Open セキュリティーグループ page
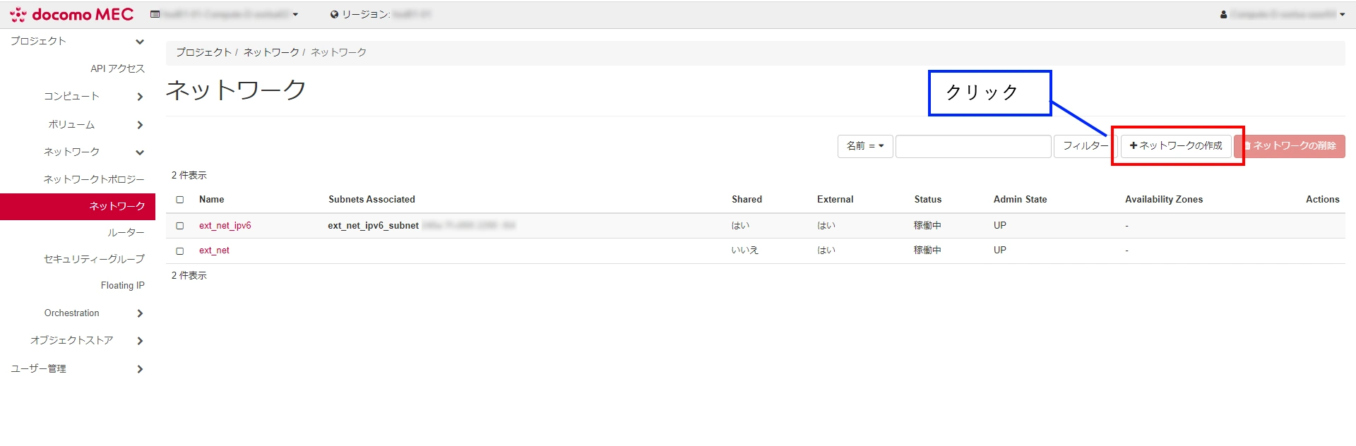Image resolution: width=1356 pixels, height=446 pixels. pos(94,259)
